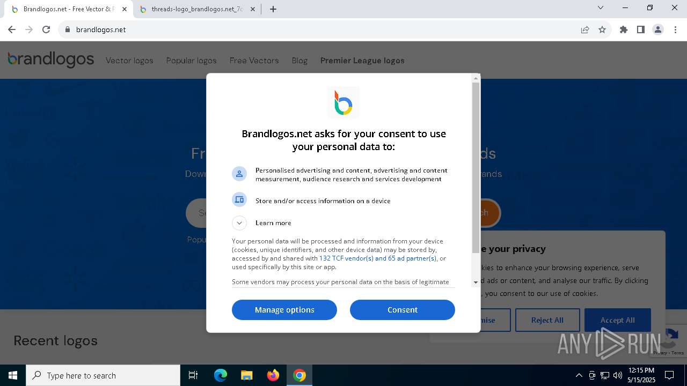Viewport: 687px width, 386px height.
Task: Click the consent dialog scroll up arrow
Action: pos(476,78)
